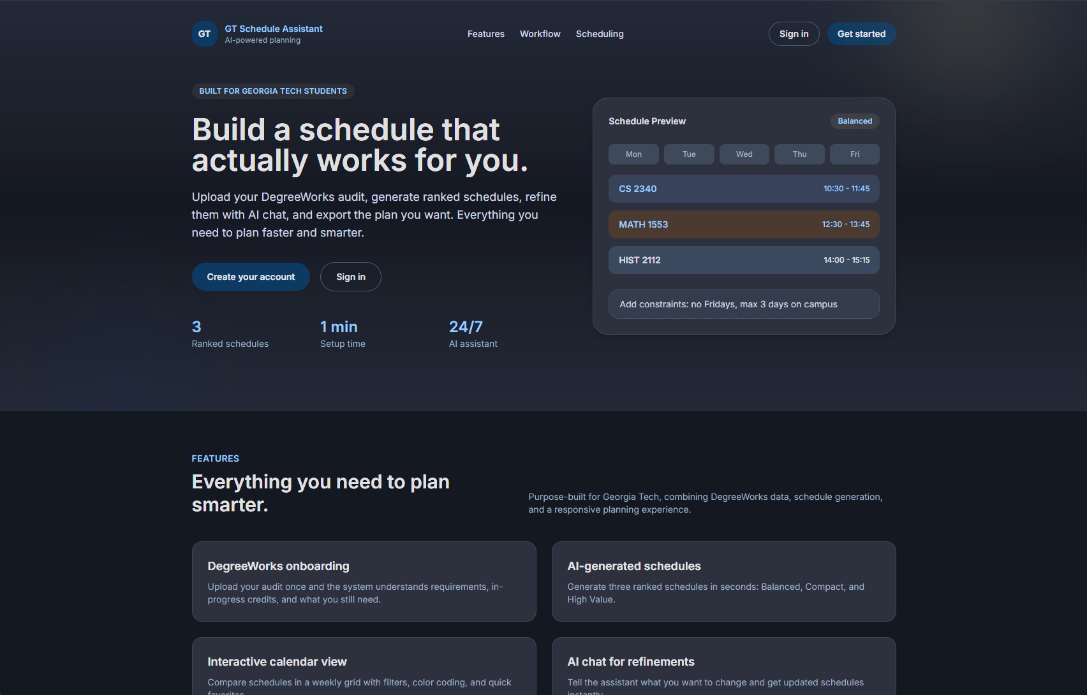Click the 10:30 - 11:45 time text

pos(847,189)
